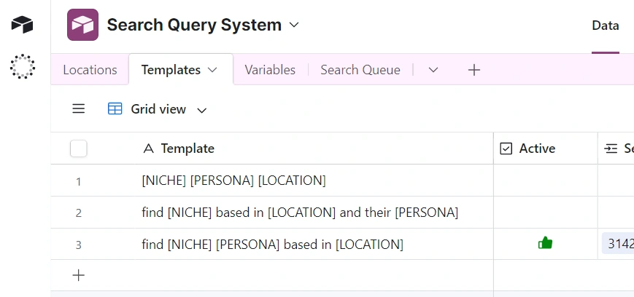This screenshot has width=634, height=297.
Task: Click the Template column header
Action: (188, 148)
